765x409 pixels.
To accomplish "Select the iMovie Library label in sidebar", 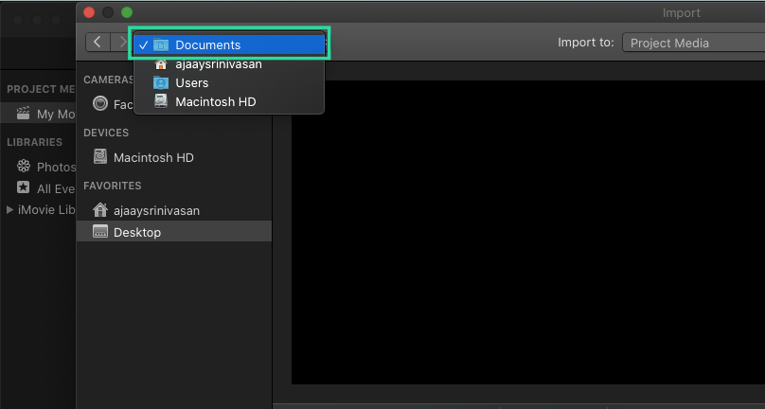I will (x=46, y=209).
